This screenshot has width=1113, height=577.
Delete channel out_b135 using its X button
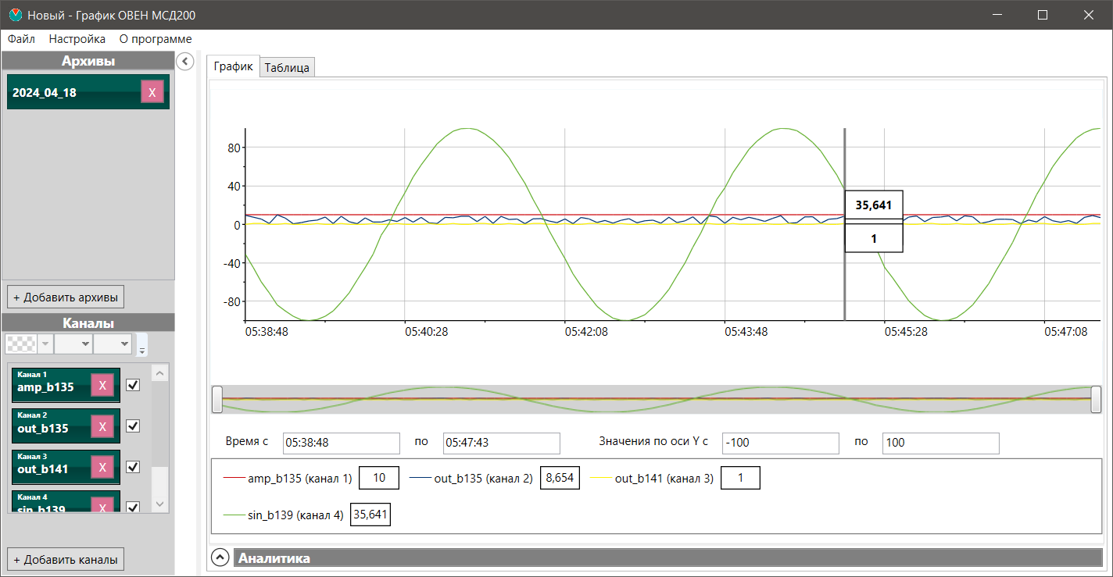102,426
